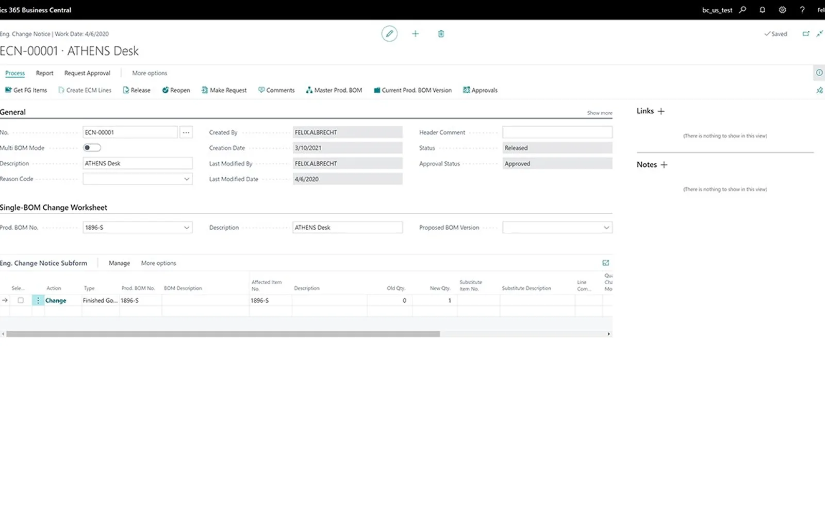Click the Header Comment input field
825x515 pixels.
coord(557,132)
